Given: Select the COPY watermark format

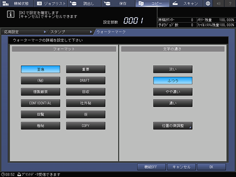Looking at the screenshot, I should (x=86, y=125).
